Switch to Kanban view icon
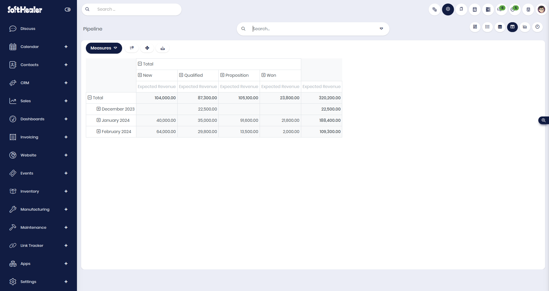 pyautogui.click(x=475, y=27)
